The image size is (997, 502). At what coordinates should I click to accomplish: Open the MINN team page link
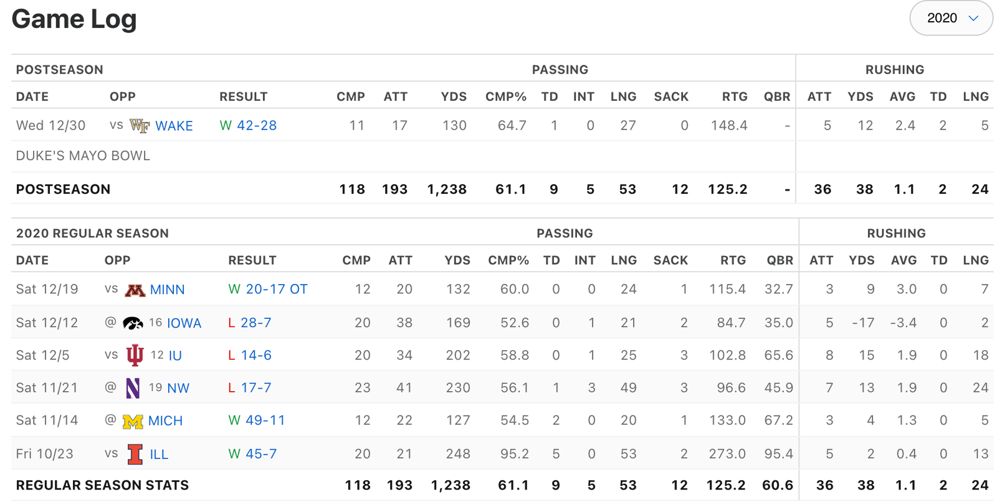[x=167, y=290]
